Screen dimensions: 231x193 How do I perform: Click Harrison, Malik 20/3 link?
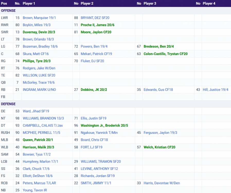(38, 147)
